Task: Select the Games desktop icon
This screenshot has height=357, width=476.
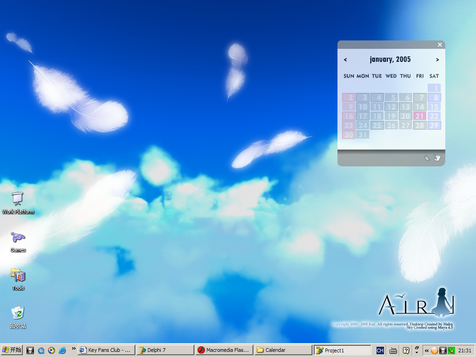Action: click(x=18, y=242)
